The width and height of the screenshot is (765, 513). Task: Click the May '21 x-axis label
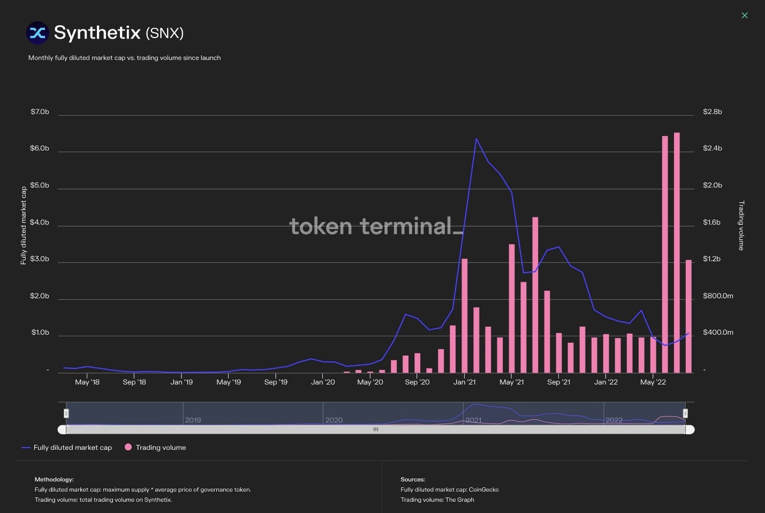[x=511, y=382]
